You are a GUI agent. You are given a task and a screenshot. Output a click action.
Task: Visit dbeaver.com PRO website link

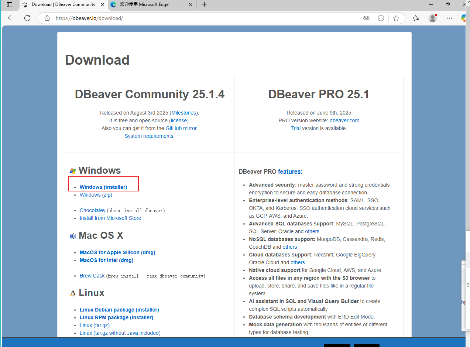click(x=344, y=120)
